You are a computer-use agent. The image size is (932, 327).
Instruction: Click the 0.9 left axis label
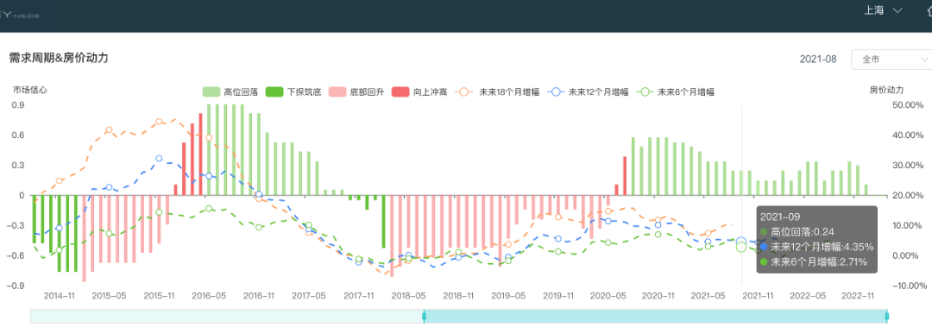[x=18, y=105]
